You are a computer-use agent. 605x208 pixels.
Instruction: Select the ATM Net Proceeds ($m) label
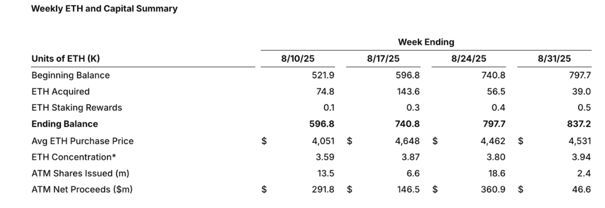coord(82,189)
